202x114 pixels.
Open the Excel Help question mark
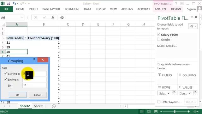pyautogui.click(x=176, y=3)
